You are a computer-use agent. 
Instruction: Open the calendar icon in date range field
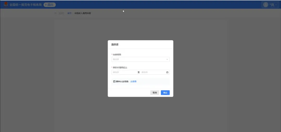(x=167, y=72)
